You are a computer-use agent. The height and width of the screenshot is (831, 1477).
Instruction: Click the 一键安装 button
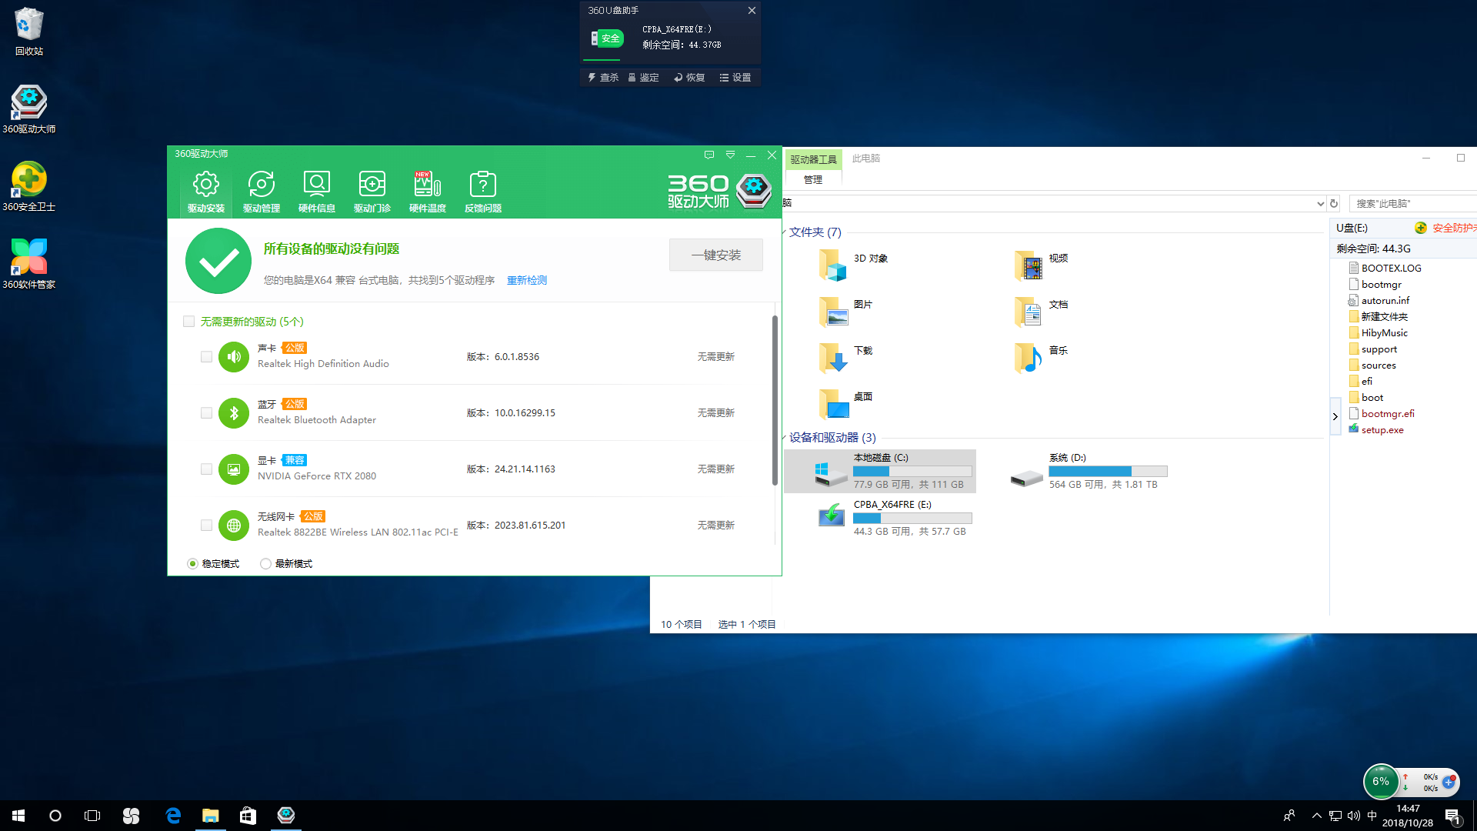pyautogui.click(x=716, y=255)
